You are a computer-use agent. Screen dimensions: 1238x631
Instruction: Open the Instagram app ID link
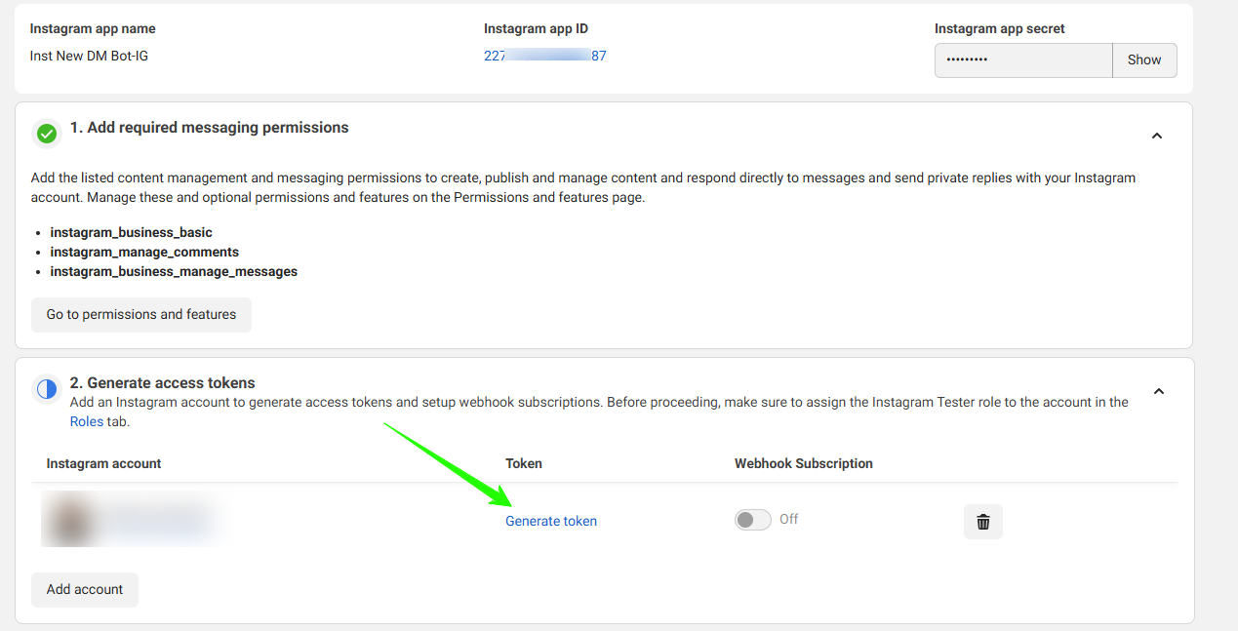pos(544,56)
